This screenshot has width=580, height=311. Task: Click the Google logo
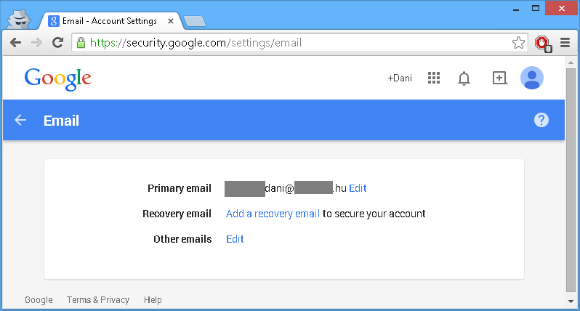(x=57, y=78)
